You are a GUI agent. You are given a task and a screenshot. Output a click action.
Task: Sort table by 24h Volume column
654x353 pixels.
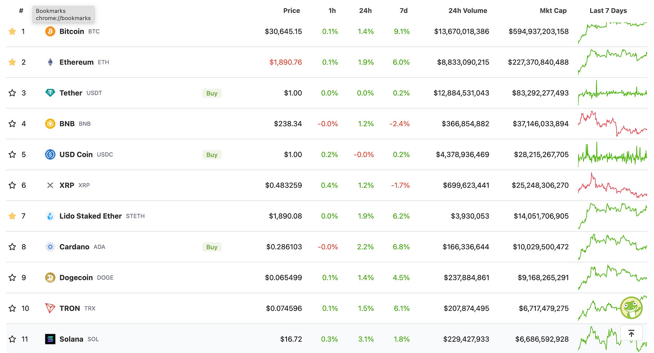pyautogui.click(x=468, y=10)
